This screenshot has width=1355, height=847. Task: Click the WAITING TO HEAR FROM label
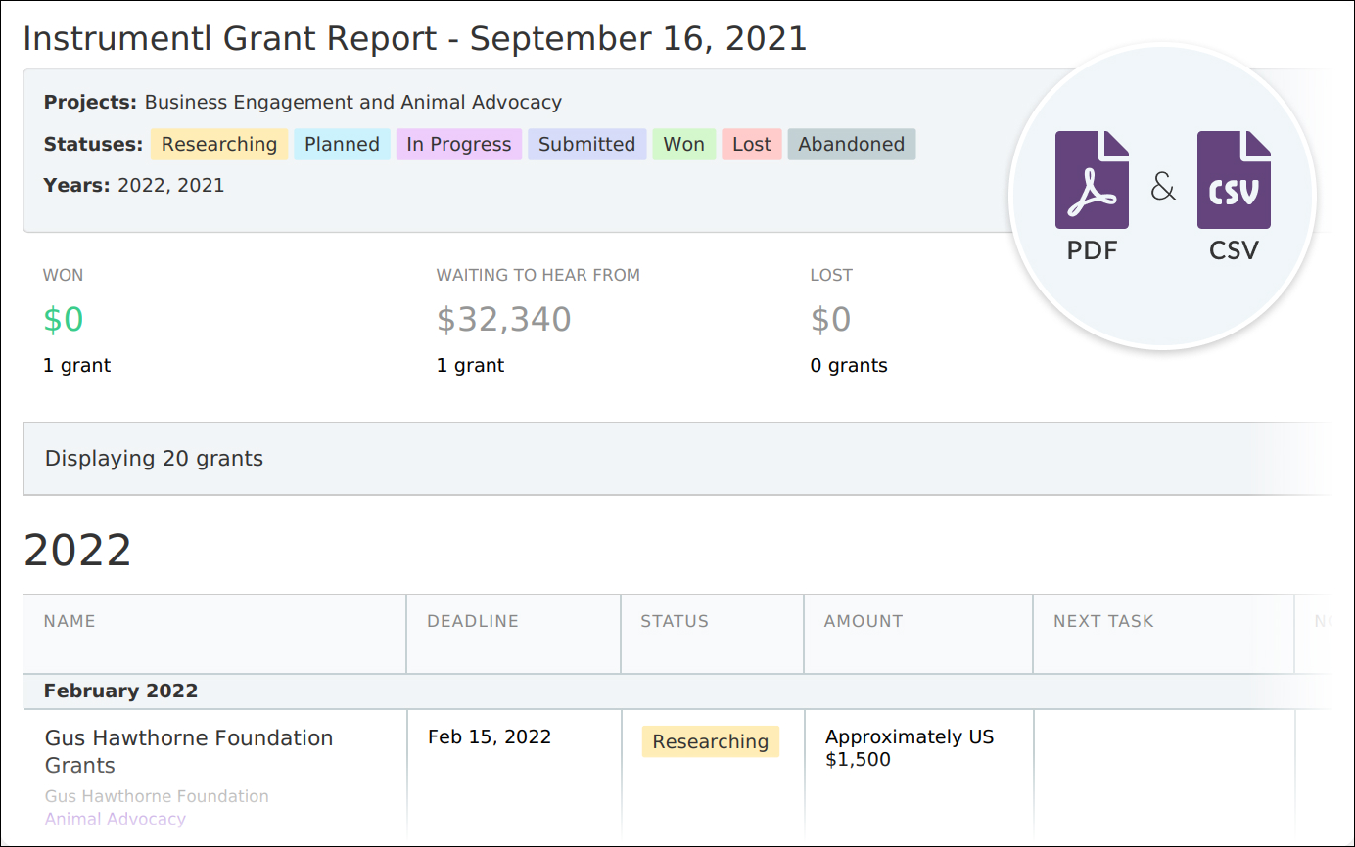538,276
